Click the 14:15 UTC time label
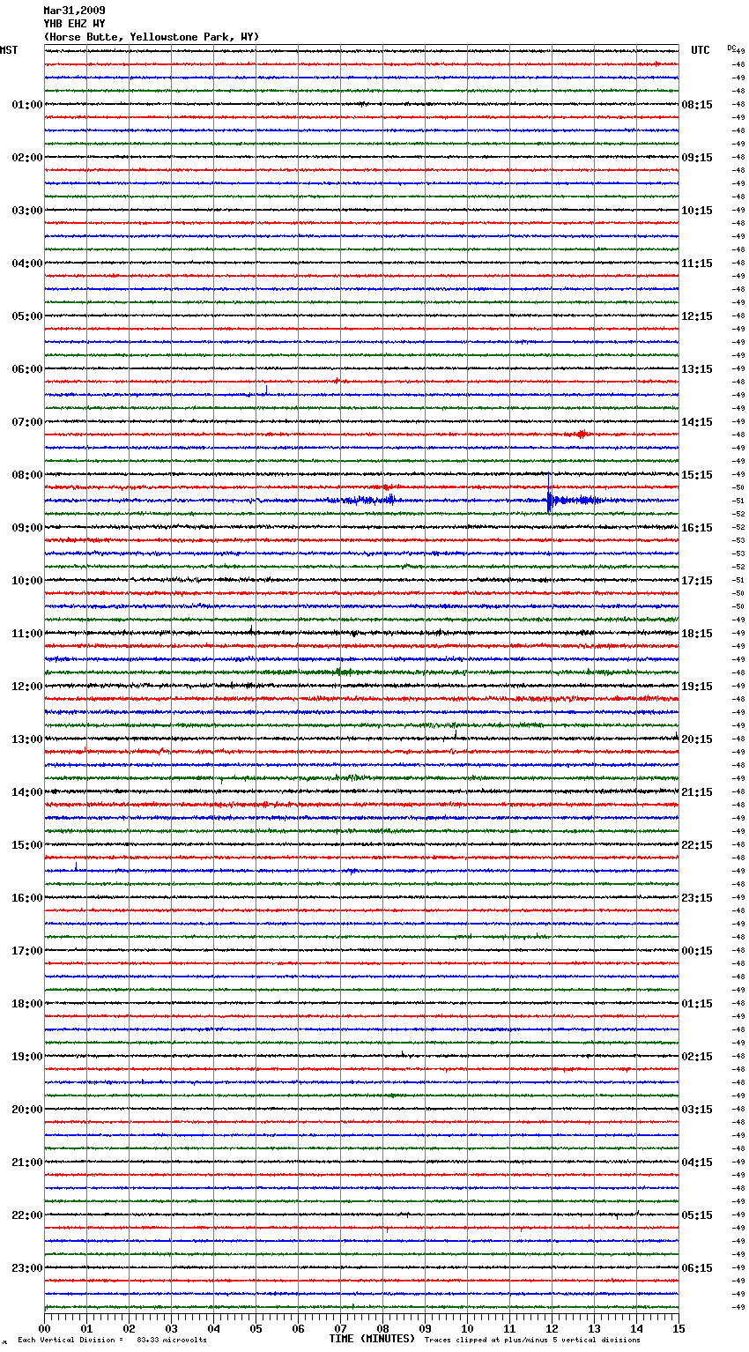 [x=697, y=422]
